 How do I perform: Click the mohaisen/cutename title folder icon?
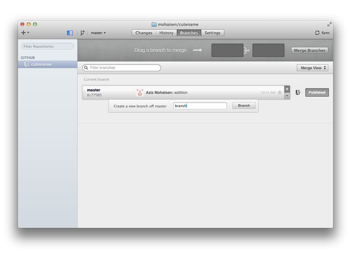154,24
